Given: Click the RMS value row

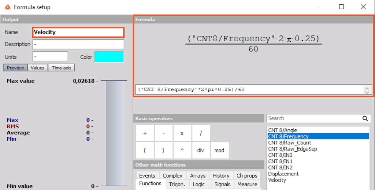Looking at the screenshot, I should coord(50,126).
